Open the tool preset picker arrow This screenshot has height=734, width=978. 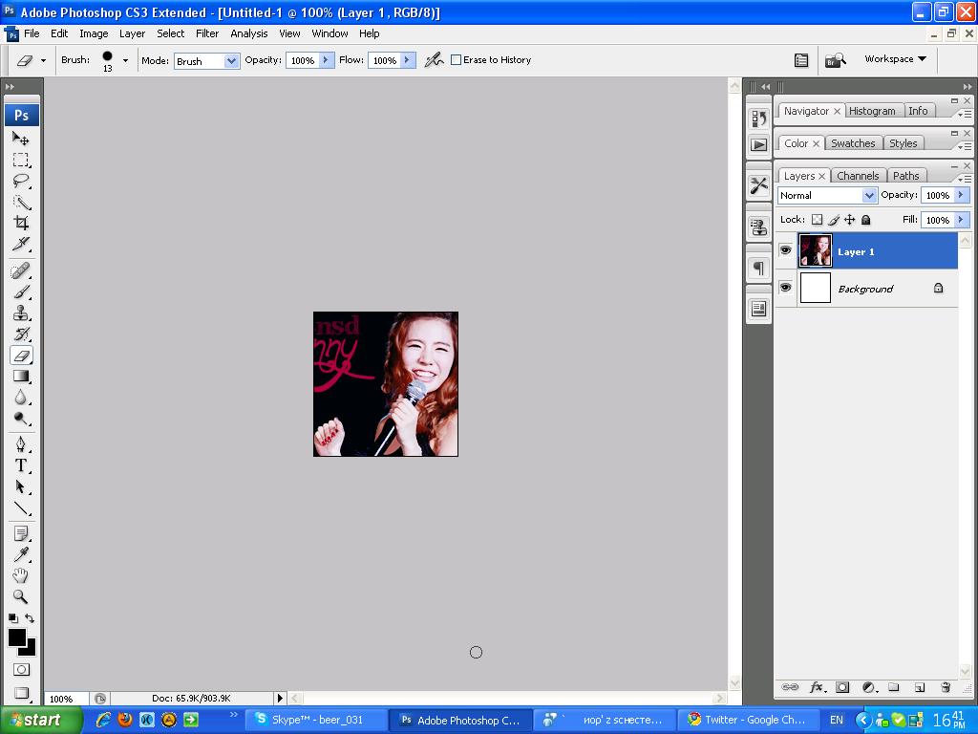43,60
